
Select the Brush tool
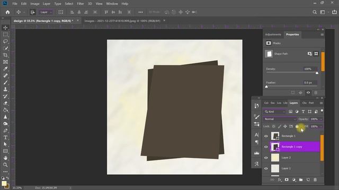pos(5,82)
